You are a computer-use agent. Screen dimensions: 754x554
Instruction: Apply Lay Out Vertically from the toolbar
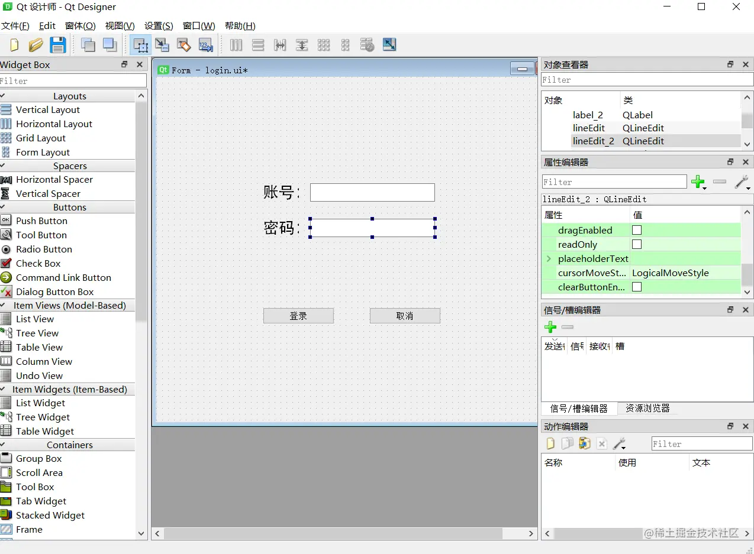(258, 45)
